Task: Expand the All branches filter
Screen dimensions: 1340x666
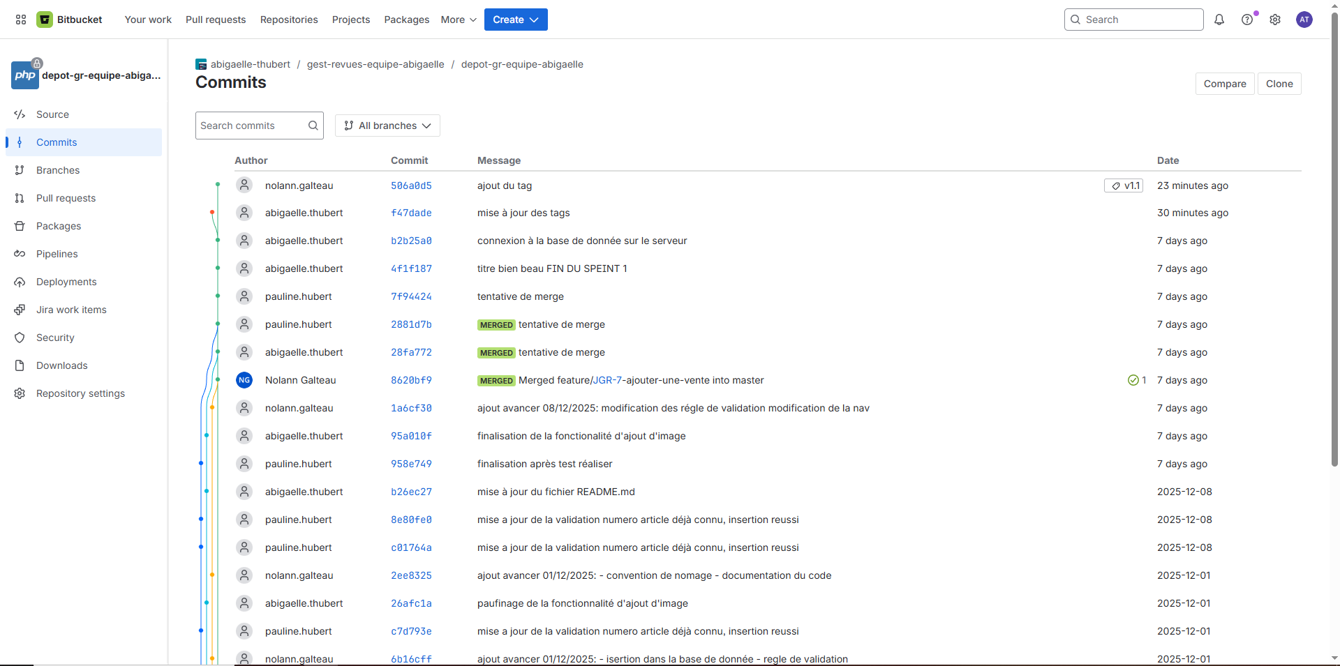Action: click(387, 126)
